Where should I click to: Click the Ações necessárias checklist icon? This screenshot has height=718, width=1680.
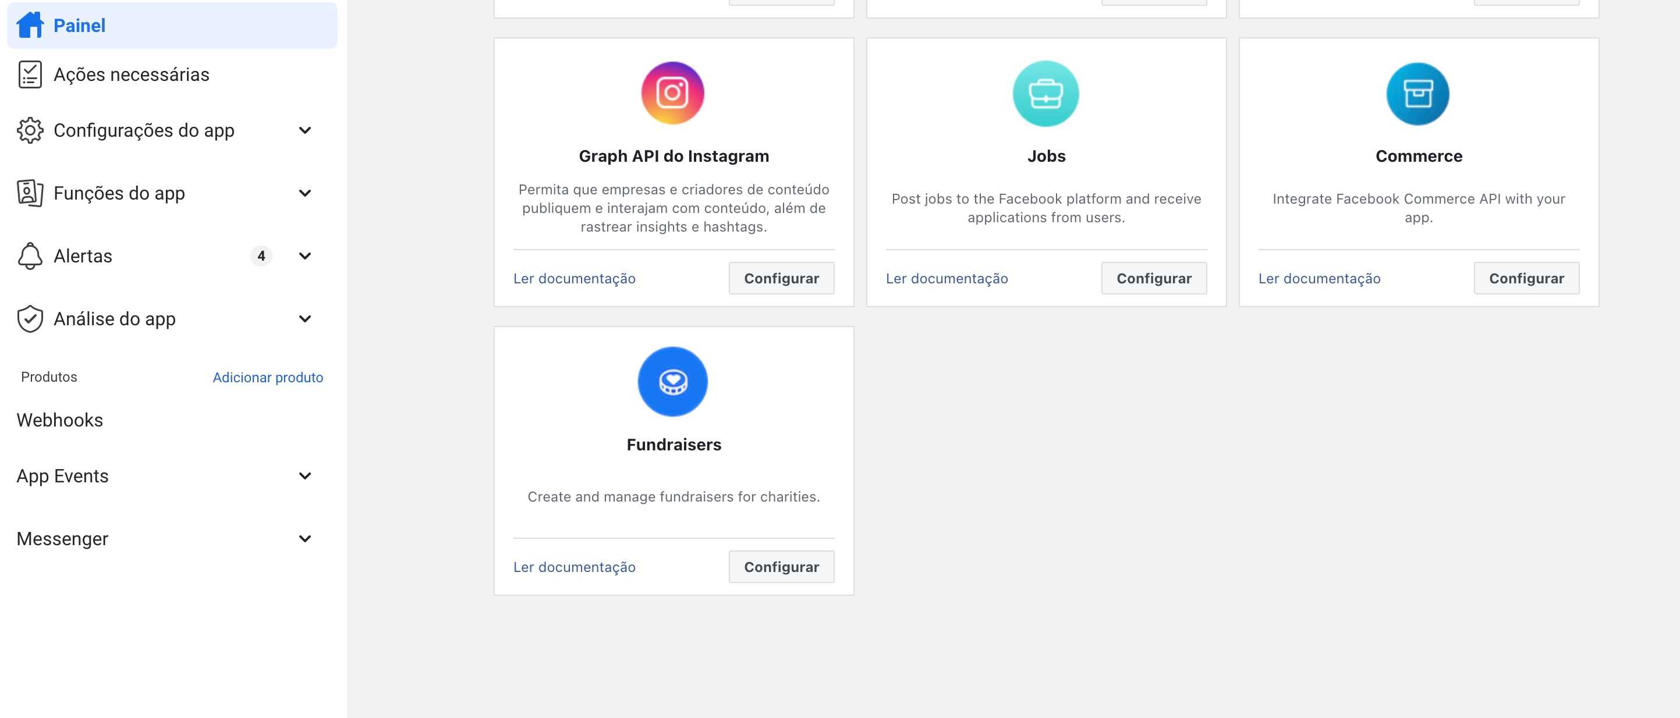click(30, 74)
